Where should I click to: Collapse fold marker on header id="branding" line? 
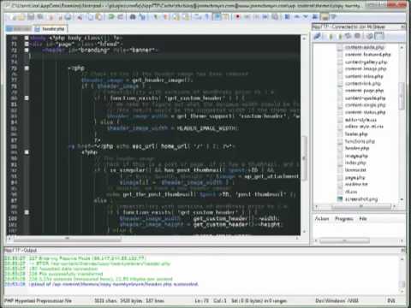point(27,50)
